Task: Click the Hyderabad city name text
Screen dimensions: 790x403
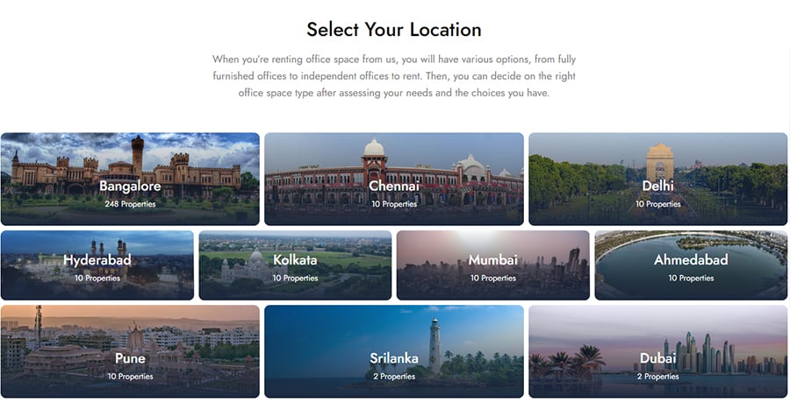Action: [x=97, y=260]
